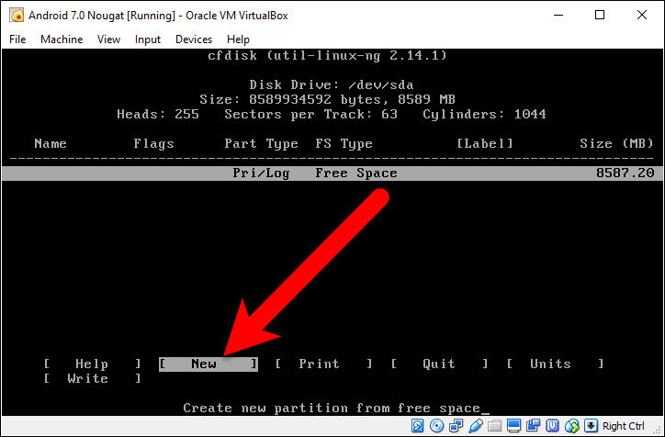665x437 pixels.
Task: Click the mouse integration status icon
Action: tap(571, 426)
